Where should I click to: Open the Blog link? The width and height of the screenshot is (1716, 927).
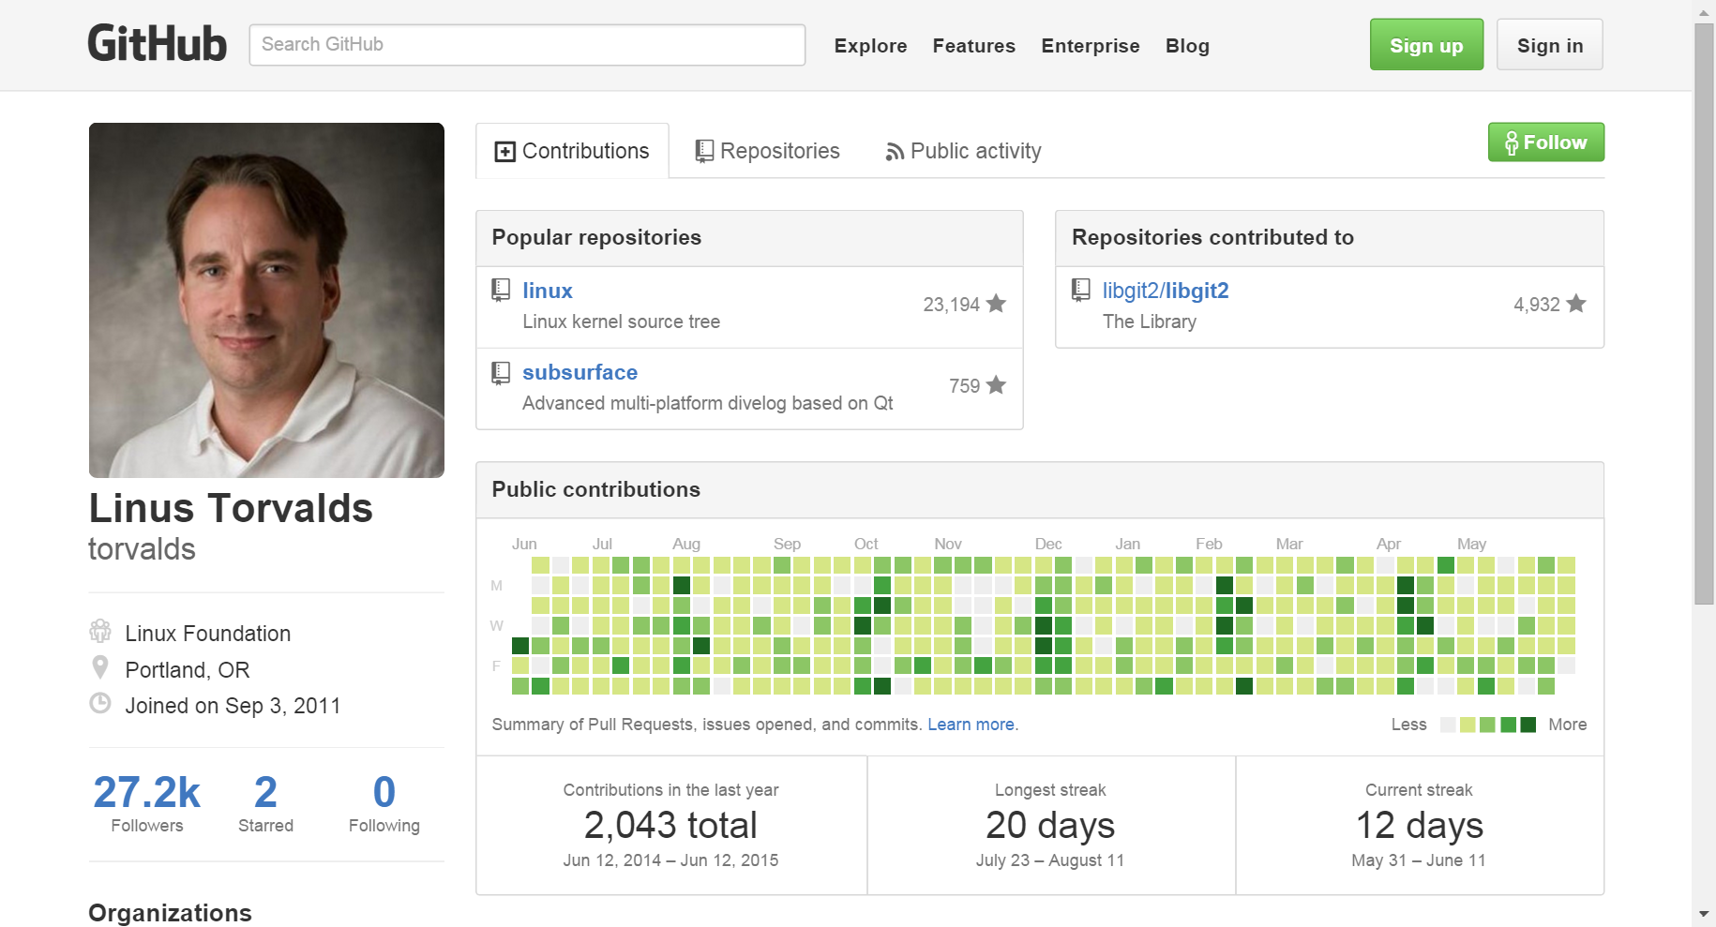coord(1187,46)
